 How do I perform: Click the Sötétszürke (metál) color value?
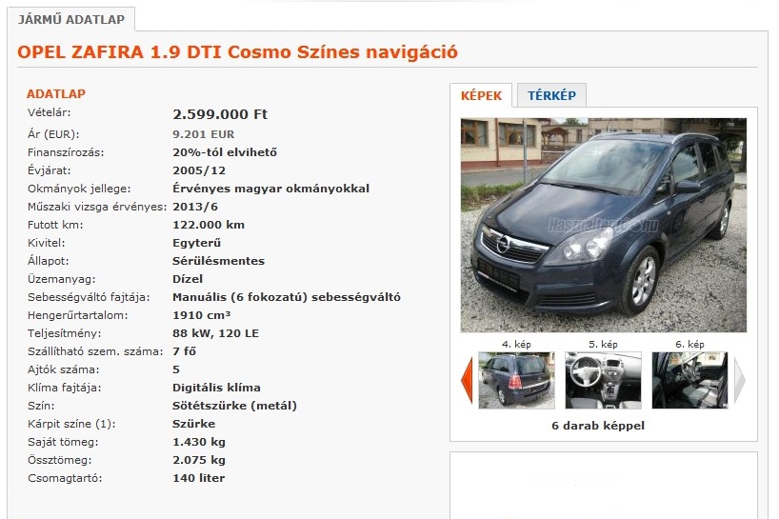click(x=234, y=406)
